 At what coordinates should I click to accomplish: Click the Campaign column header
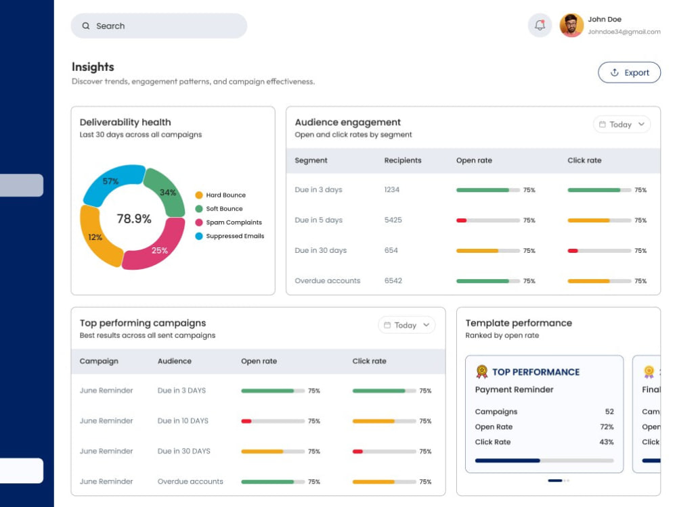point(99,361)
